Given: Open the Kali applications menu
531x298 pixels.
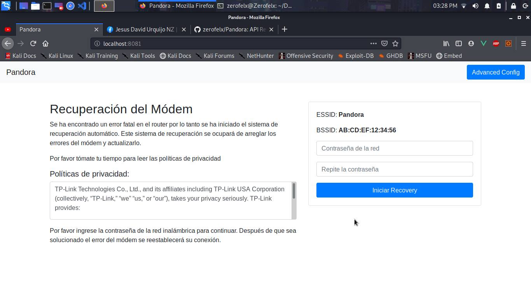Looking at the screenshot, I should (6, 6).
